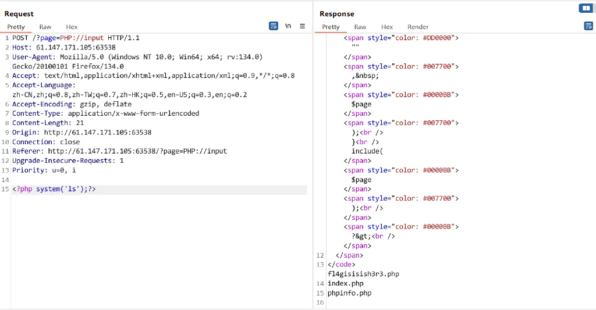
Task: Select the Request Hex tab
Action: click(x=72, y=27)
